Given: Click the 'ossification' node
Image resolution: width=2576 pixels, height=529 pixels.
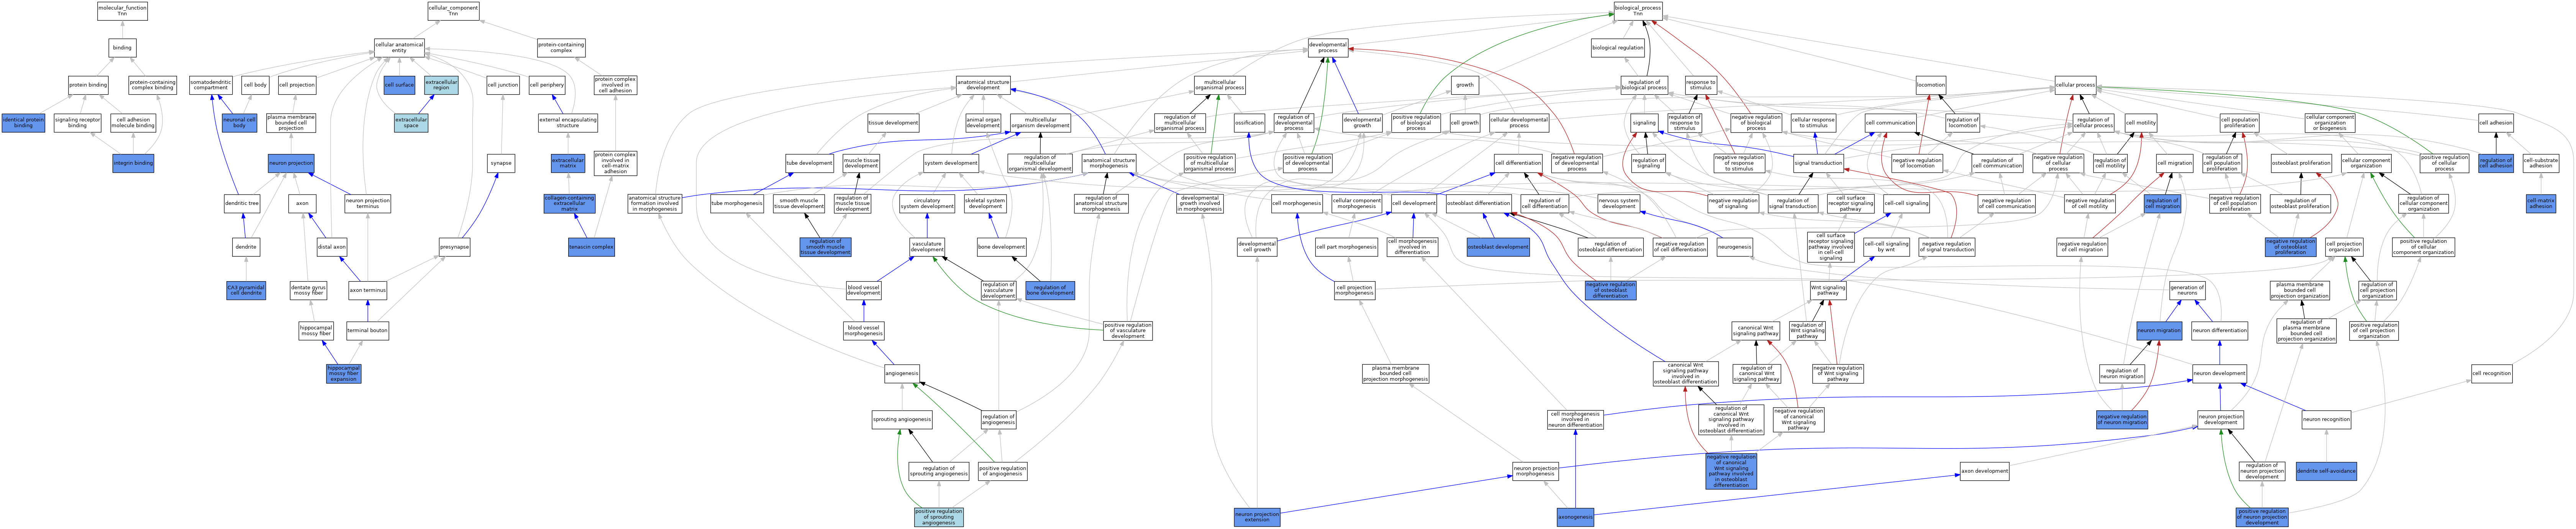Looking at the screenshot, I should click(1249, 123).
